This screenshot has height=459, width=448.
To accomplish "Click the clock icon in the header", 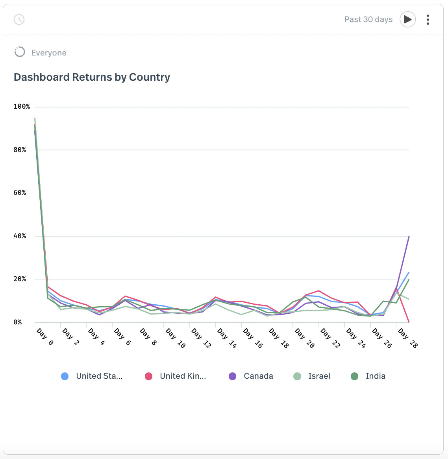I will pos(19,19).
